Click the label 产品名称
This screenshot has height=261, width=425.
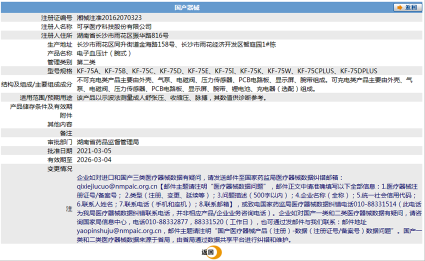[x=60, y=53]
